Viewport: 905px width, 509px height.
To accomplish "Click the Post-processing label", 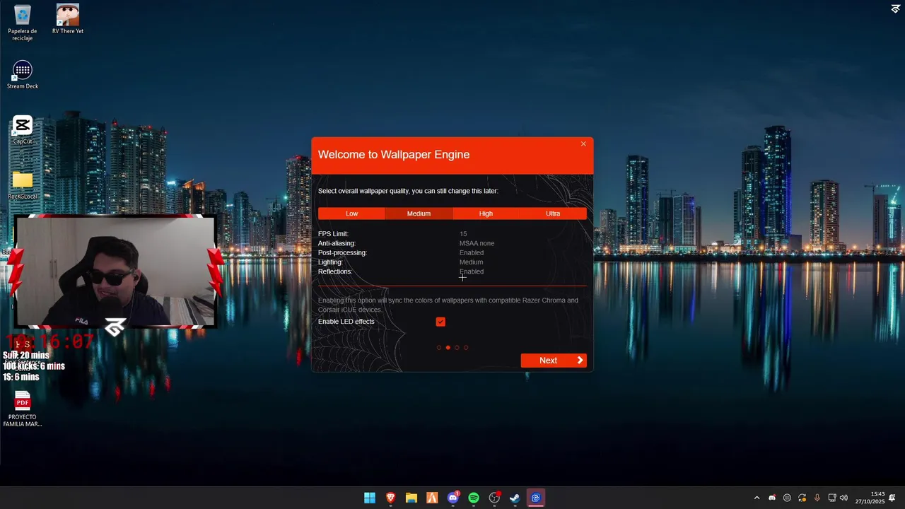I will click(342, 253).
